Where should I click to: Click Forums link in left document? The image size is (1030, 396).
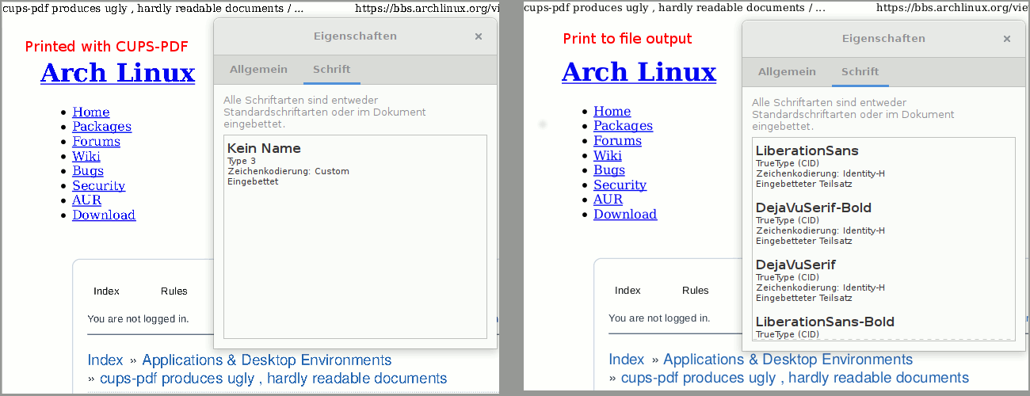pos(96,142)
